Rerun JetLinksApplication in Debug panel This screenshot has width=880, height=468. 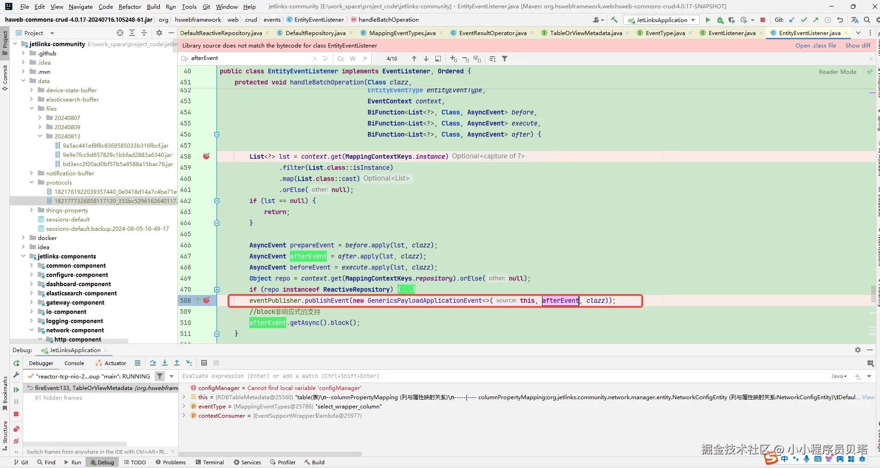(x=16, y=363)
